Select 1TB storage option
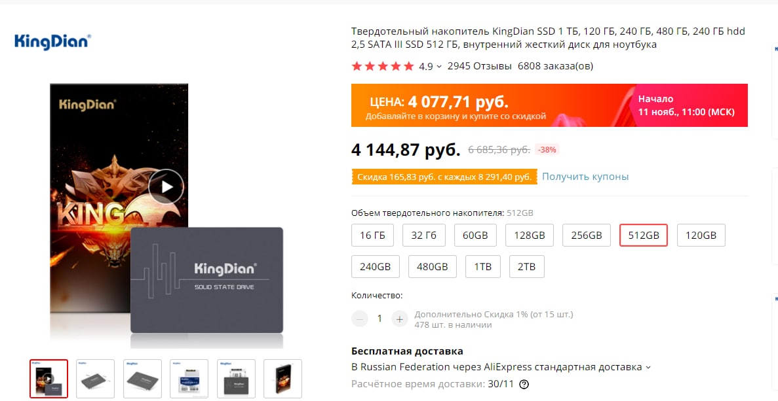Screen dimensions: 778x401 [x=483, y=266]
